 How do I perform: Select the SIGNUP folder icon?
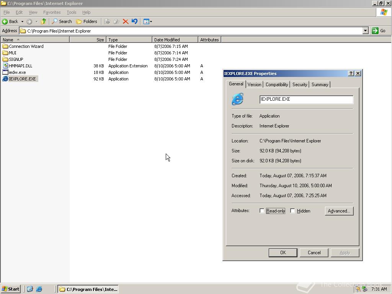pyautogui.click(x=5, y=59)
